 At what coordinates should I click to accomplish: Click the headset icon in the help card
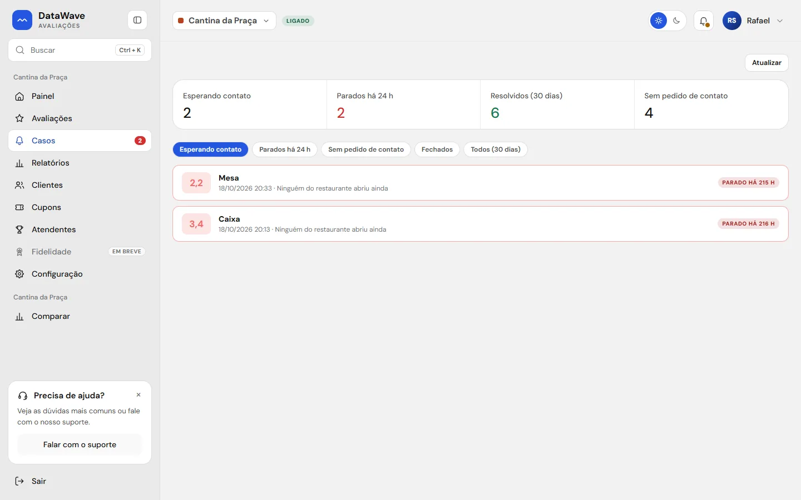tap(23, 396)
